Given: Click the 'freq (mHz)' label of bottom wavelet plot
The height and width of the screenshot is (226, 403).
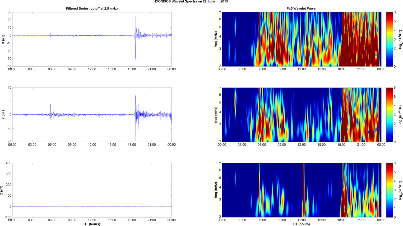Looking at the screenshot, I should [x=216, y=190].
